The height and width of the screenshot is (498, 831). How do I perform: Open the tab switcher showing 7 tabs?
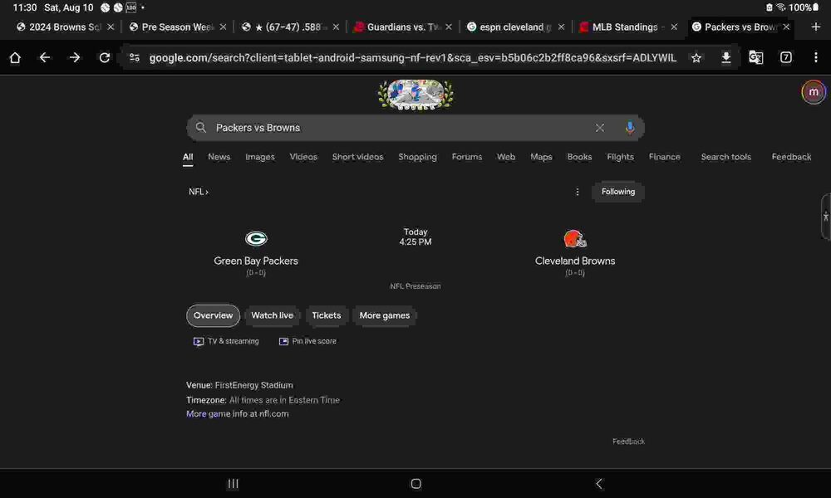786,58
